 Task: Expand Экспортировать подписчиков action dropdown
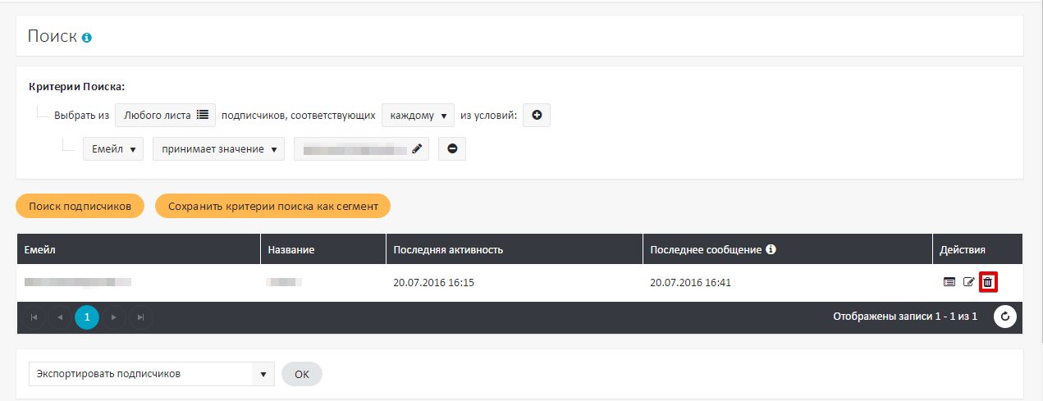pos(151,374)
